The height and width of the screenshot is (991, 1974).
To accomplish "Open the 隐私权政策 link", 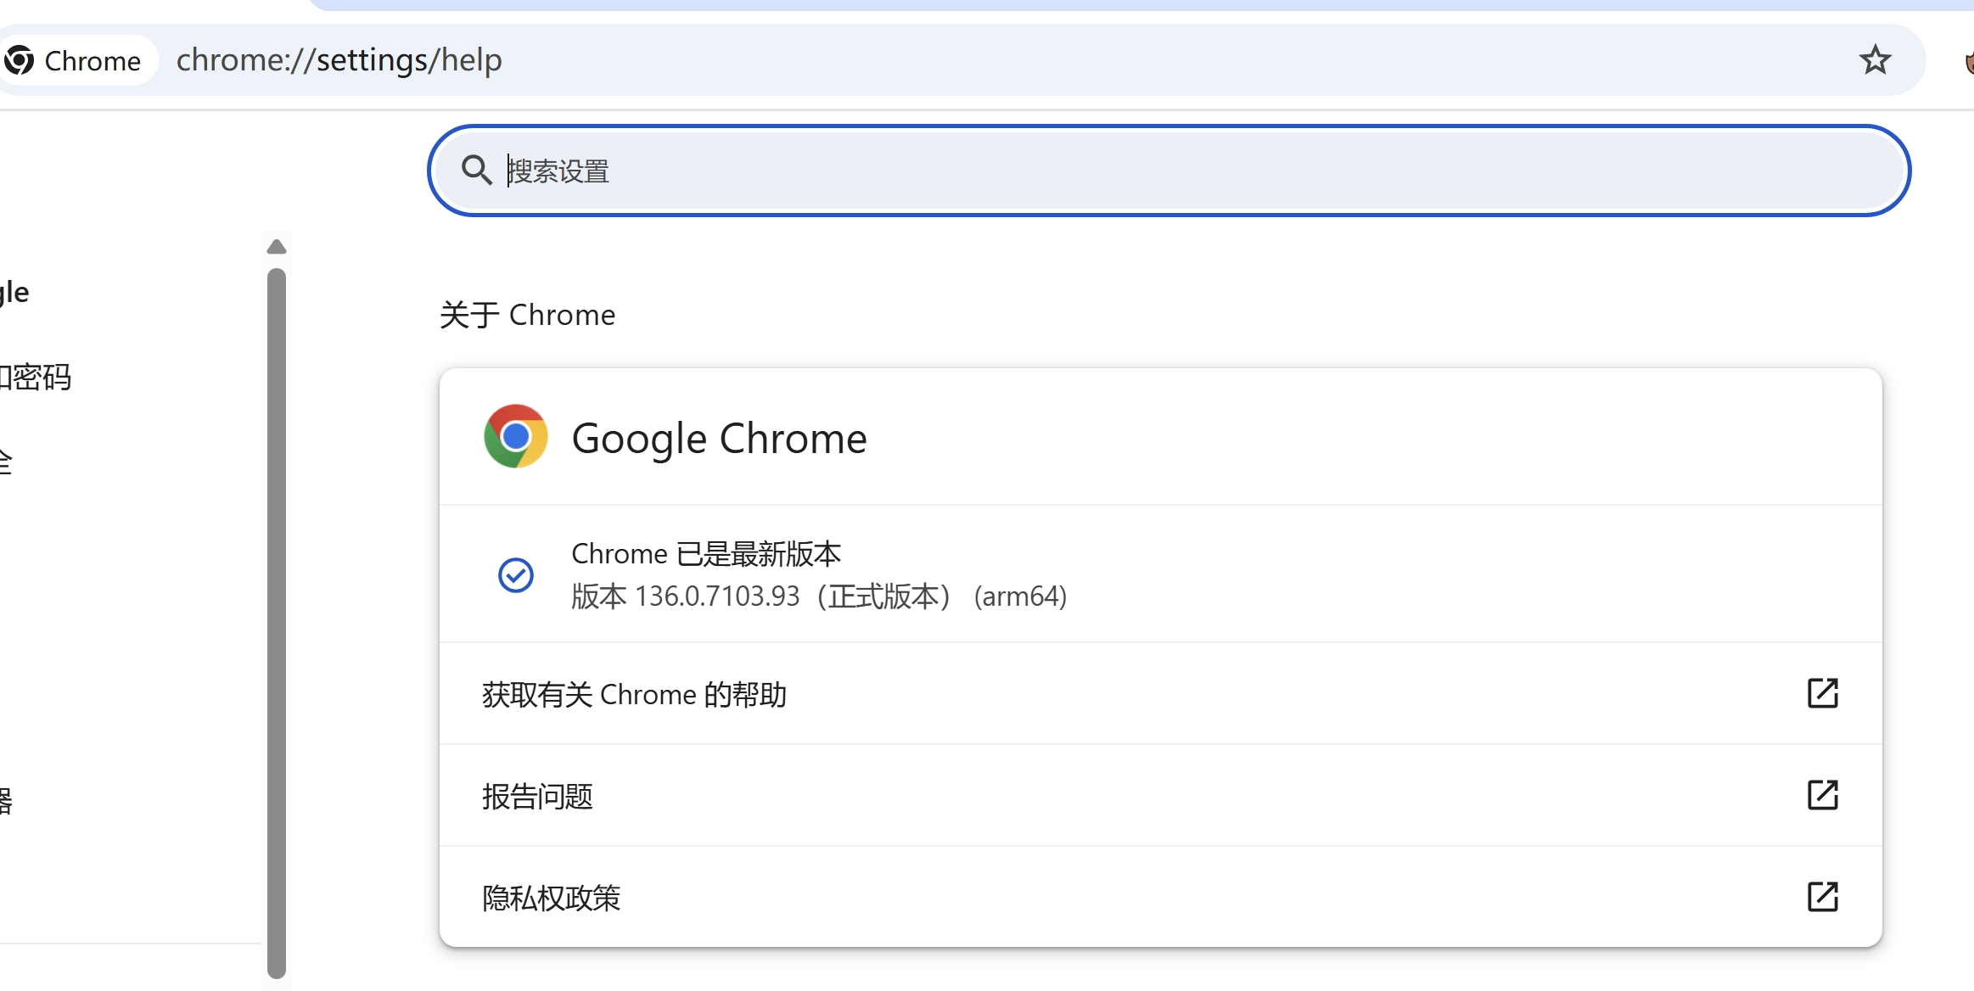I will click(1161, 898).
